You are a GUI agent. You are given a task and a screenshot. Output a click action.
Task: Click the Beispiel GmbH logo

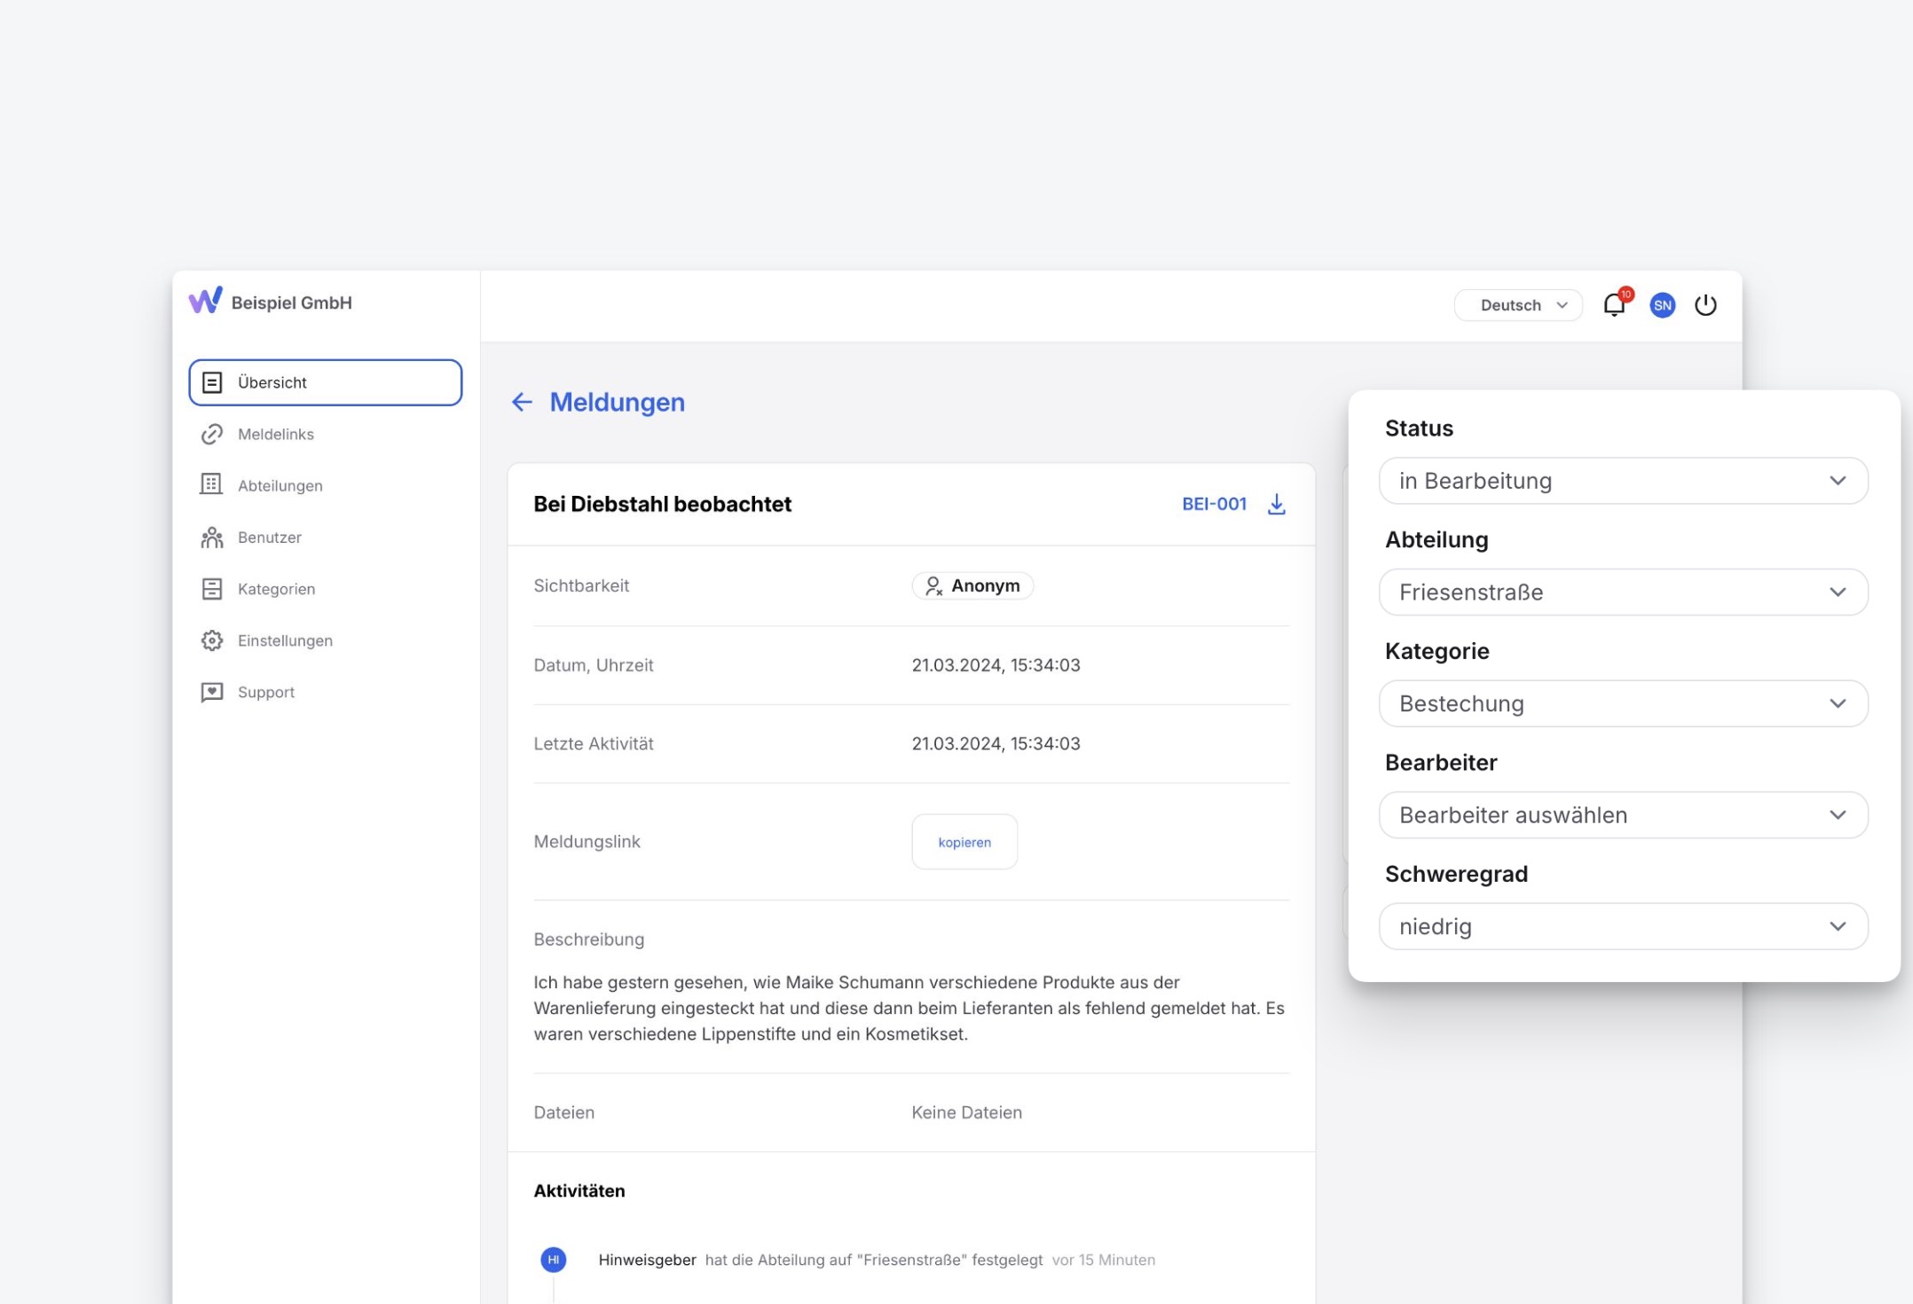click(205, 302)
